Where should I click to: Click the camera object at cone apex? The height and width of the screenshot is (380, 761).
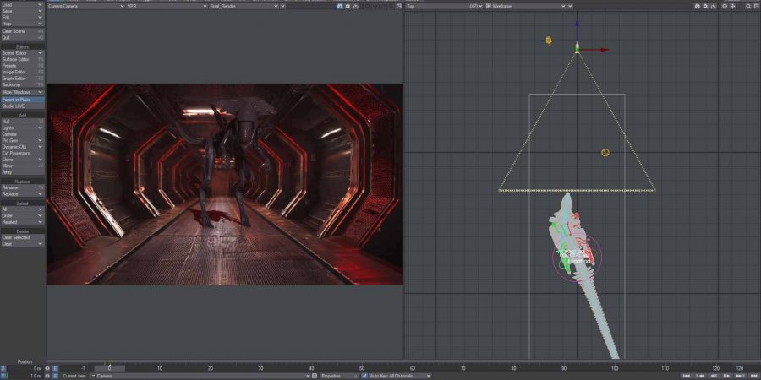[577, 48]
